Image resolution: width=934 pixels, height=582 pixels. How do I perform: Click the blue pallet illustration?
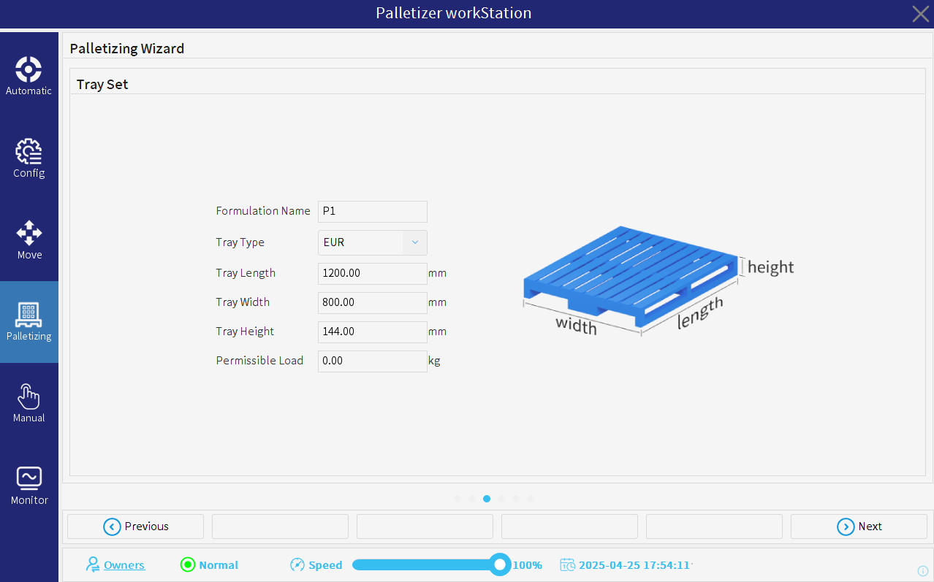[x=630, y=276]
